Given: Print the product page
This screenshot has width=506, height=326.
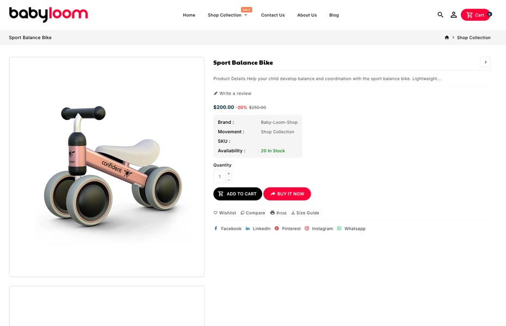Looking at the screenshot, I should 279,213.
